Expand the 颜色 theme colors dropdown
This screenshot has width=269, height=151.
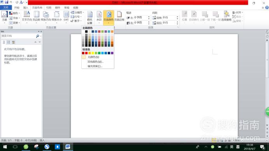[15, 13]
